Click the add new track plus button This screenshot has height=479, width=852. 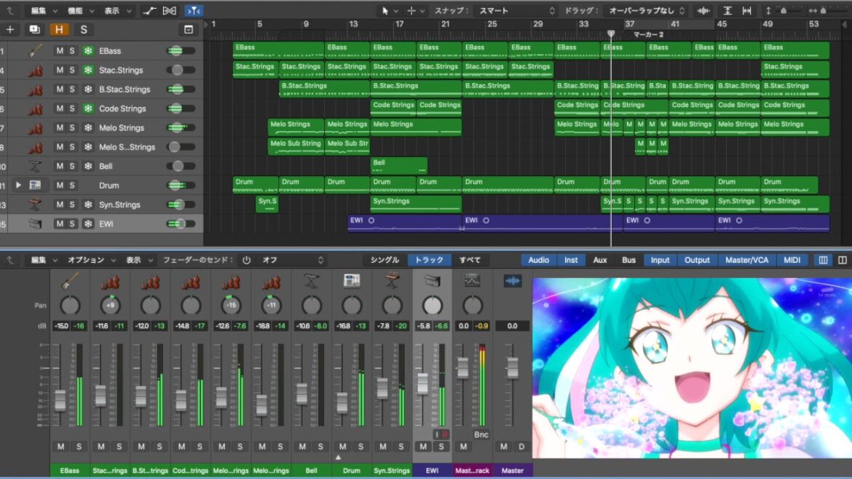click(x=10, y=30)
